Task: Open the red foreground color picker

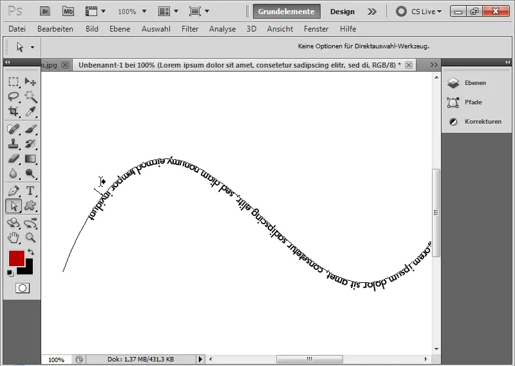Action: tap(17, 258)
